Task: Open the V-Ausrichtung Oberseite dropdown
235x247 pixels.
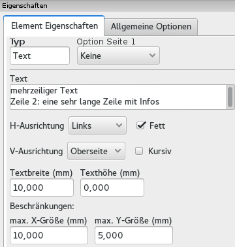Action: click(96, 151)
